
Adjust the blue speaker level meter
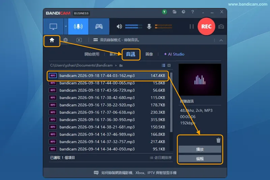pyautogui.click(x=134, y=27)
